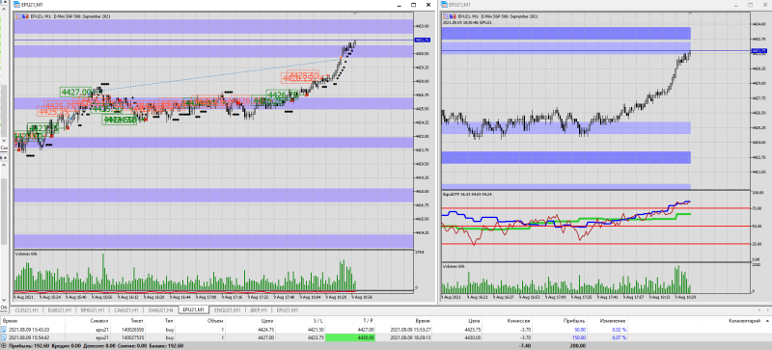
Task: Click the chart icon in right EPU21,M1 title bar
Action: point(444,5)
